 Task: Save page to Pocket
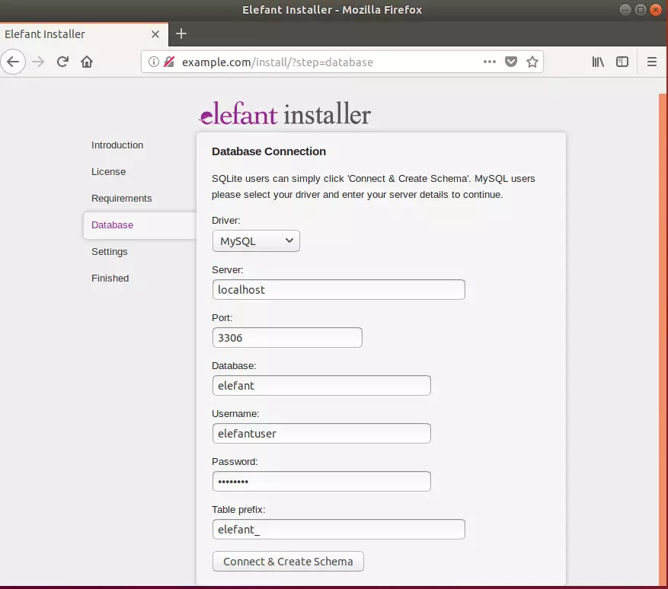(x=511, y=62)
